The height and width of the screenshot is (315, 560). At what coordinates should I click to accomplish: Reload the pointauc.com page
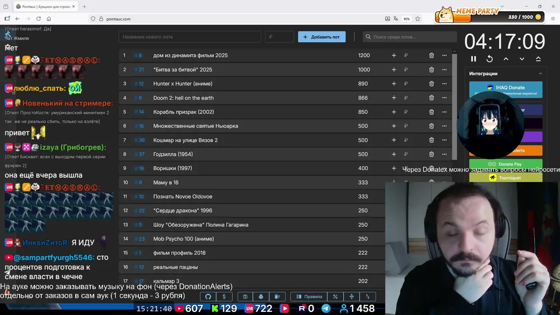[38, 19]
